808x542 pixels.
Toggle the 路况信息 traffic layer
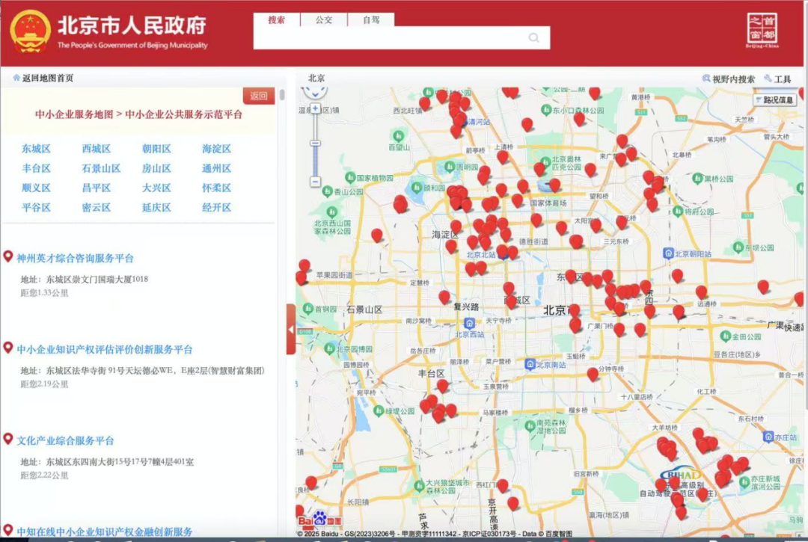[x=775, y=99]
